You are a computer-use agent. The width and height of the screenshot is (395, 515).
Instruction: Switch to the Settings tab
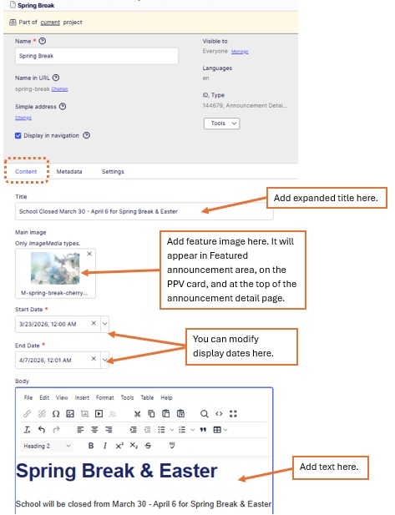(113, 171)
